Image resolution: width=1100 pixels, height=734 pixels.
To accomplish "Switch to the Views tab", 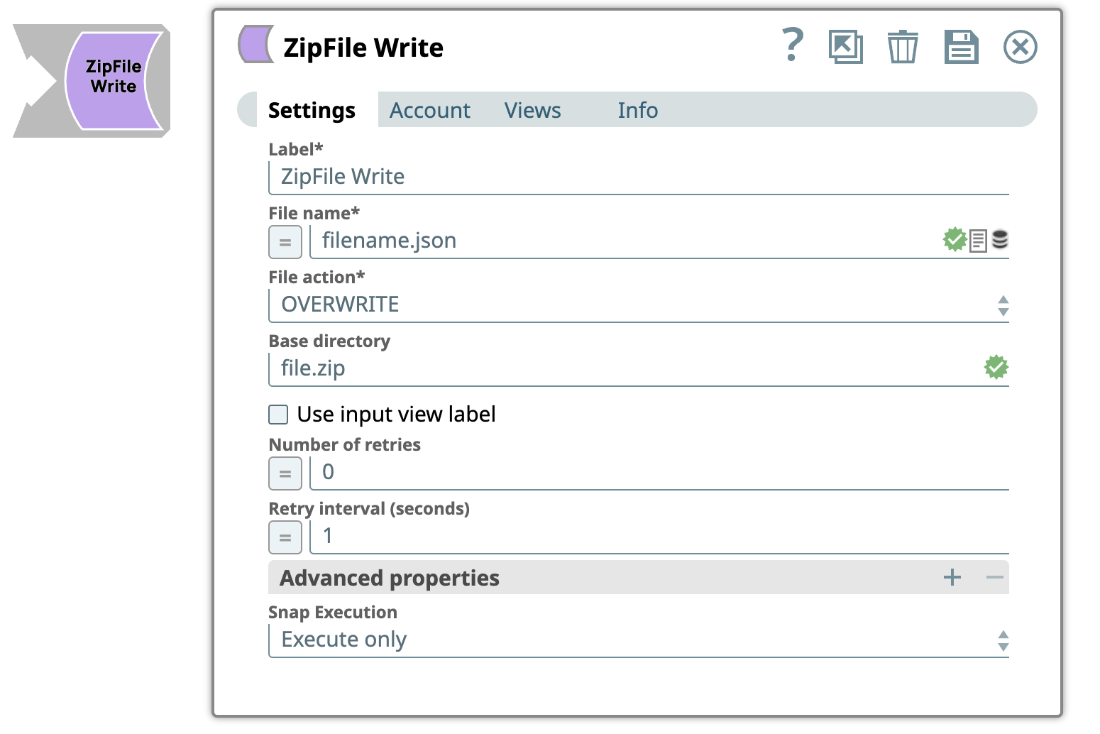I will point(532,111).
